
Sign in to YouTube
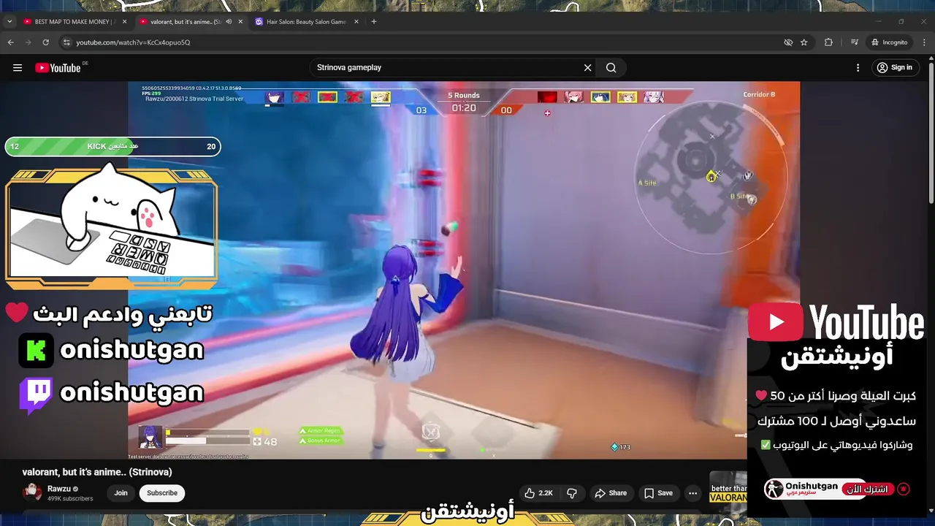point(895,68)
